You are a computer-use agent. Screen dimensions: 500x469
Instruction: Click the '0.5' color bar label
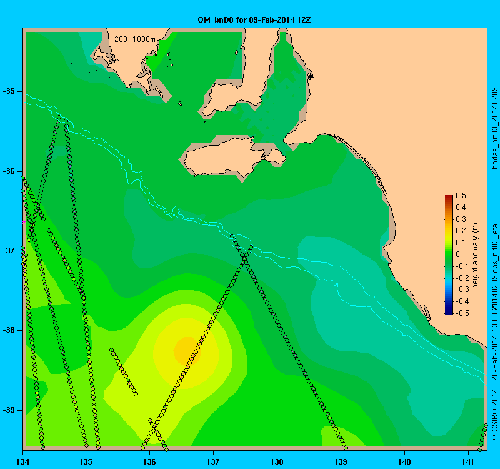(x=461, y=195)
